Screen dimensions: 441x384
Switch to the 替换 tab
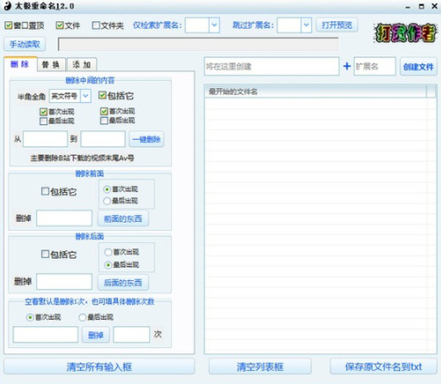coord(51,64)
